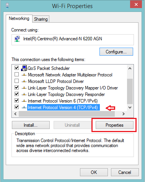Click the Microsoft LLDP Protocol Driver icon
The image size is (145, 182).
[24, 81]
